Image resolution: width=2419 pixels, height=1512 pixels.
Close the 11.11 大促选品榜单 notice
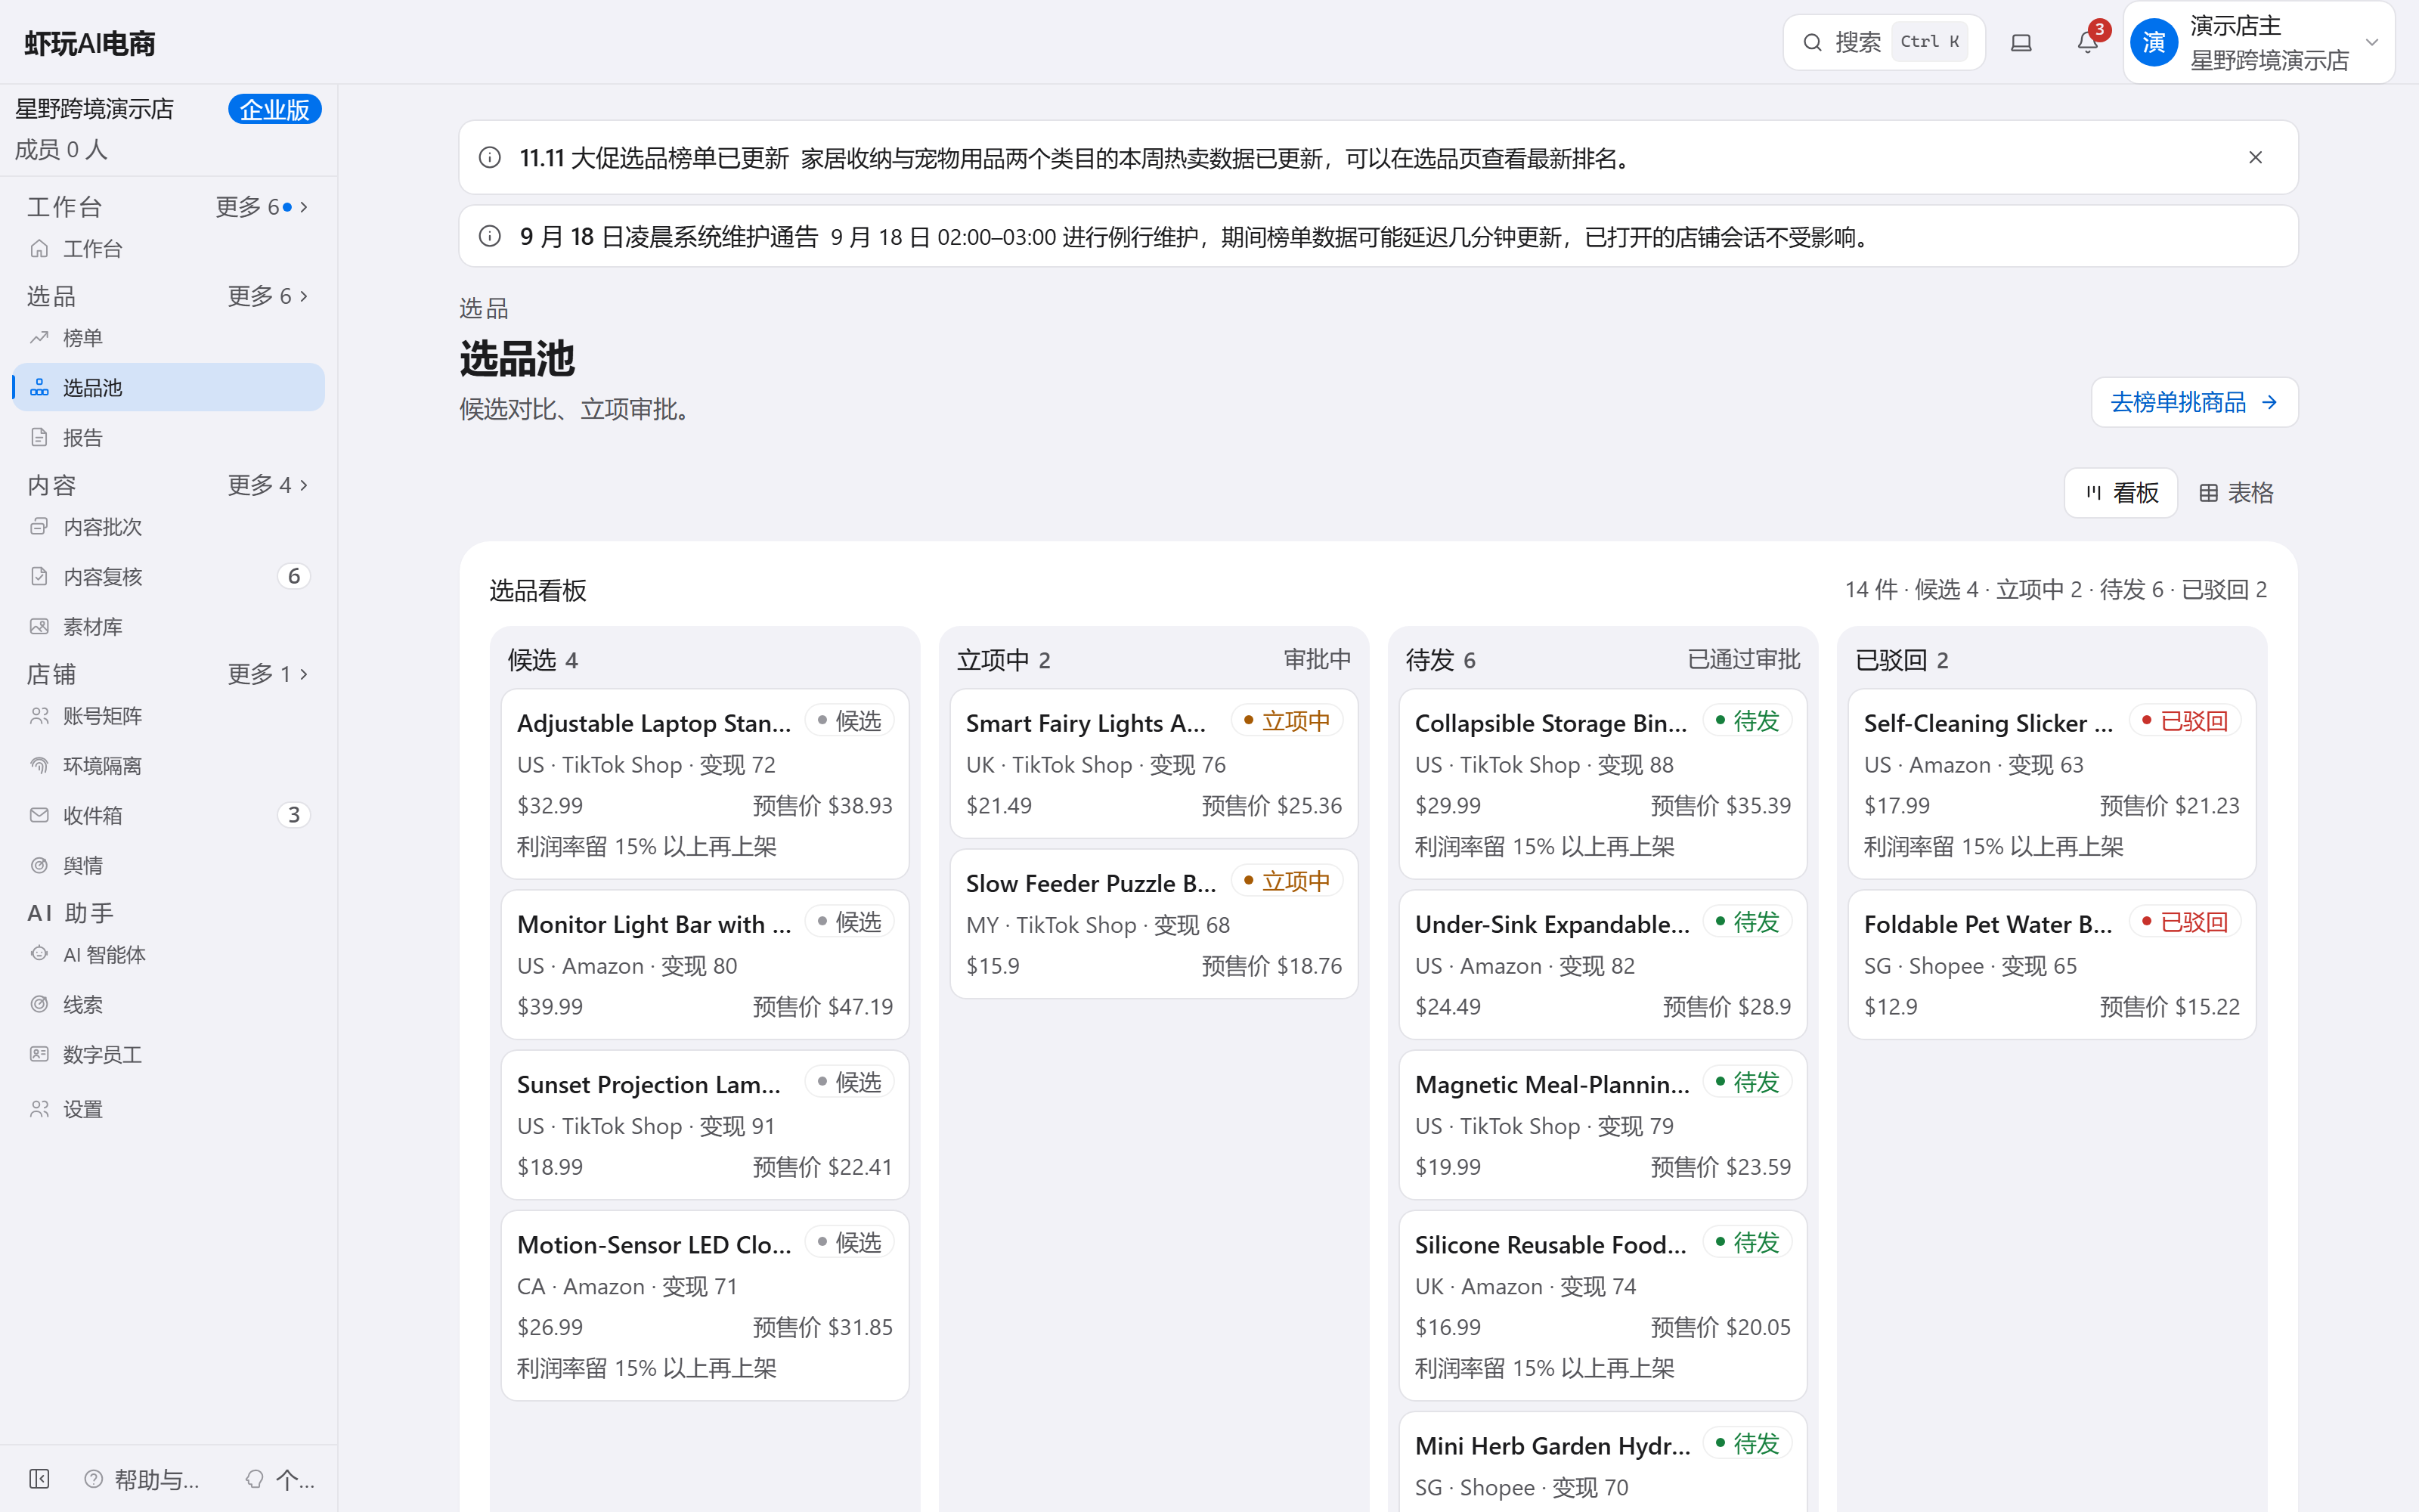(2255, 158)
